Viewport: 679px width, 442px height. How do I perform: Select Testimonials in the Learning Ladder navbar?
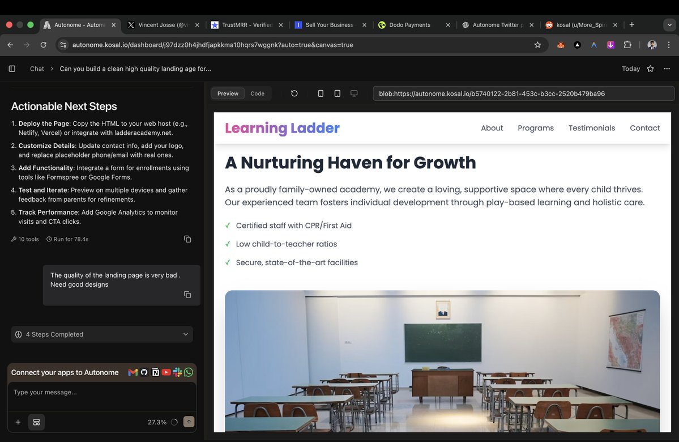(x=591, y=128)
